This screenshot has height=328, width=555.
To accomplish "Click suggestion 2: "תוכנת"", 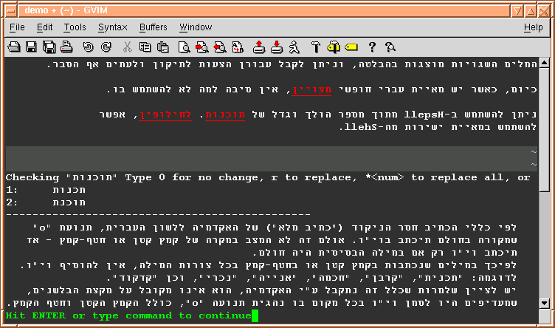I will pyautogui.click(x=69, y=202).
